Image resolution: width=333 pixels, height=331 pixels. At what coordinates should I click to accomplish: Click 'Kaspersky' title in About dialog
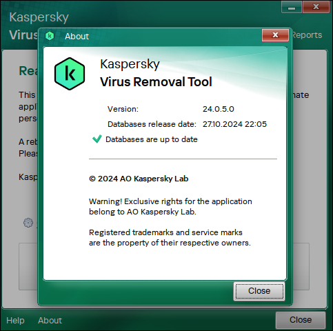[130, 64]
